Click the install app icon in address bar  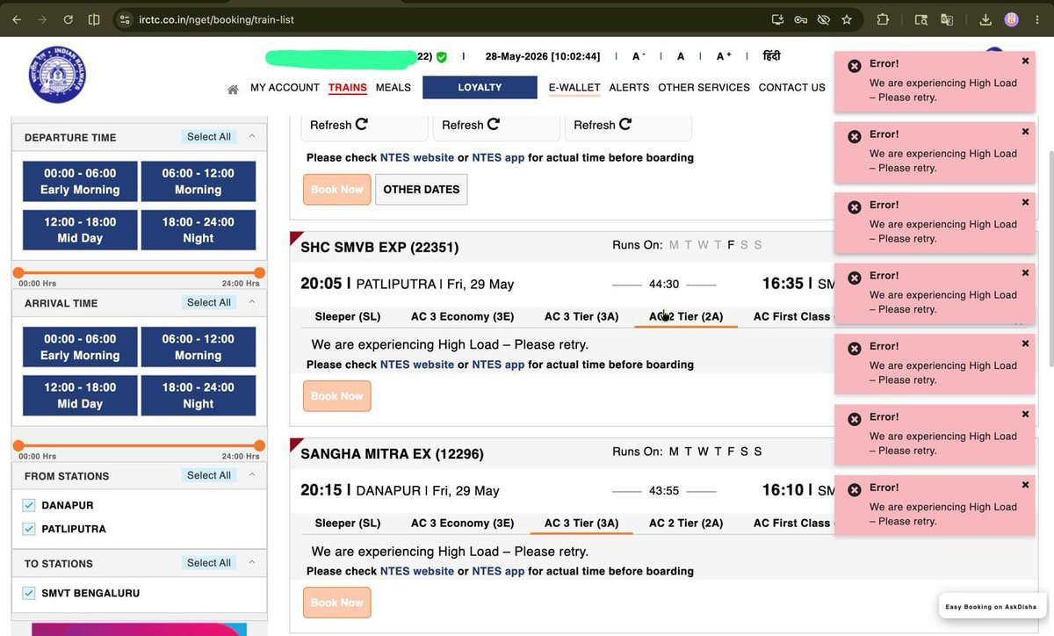click(x=777, y=19)
